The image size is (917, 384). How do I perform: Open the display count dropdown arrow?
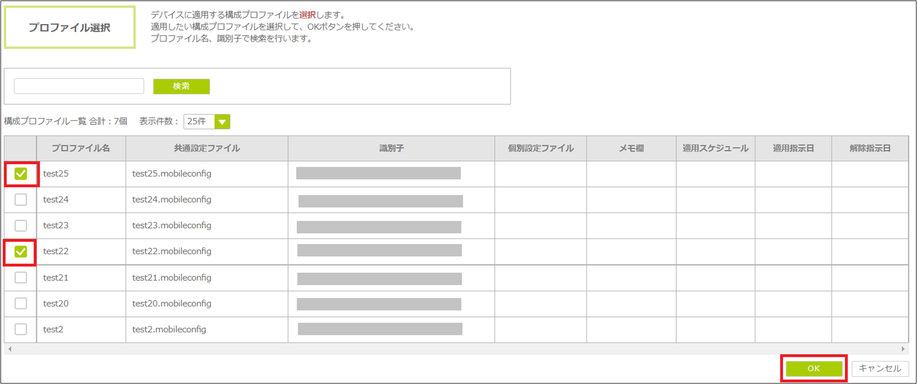tap(222, 122)
